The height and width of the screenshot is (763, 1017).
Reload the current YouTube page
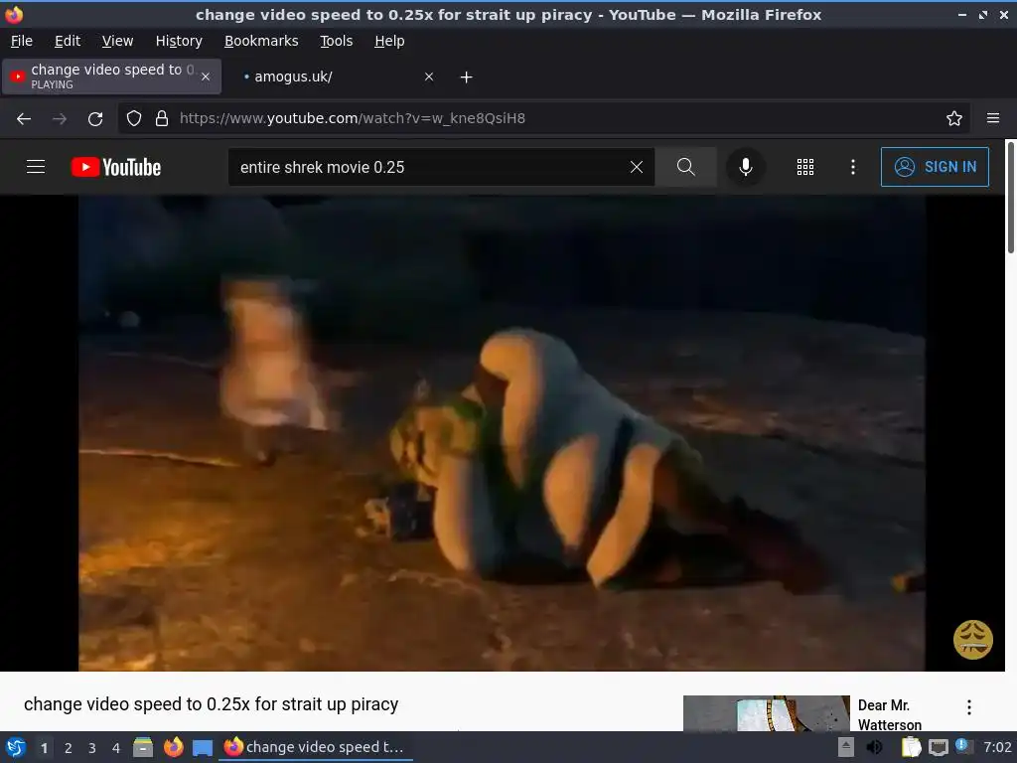(x=95, y=119)
